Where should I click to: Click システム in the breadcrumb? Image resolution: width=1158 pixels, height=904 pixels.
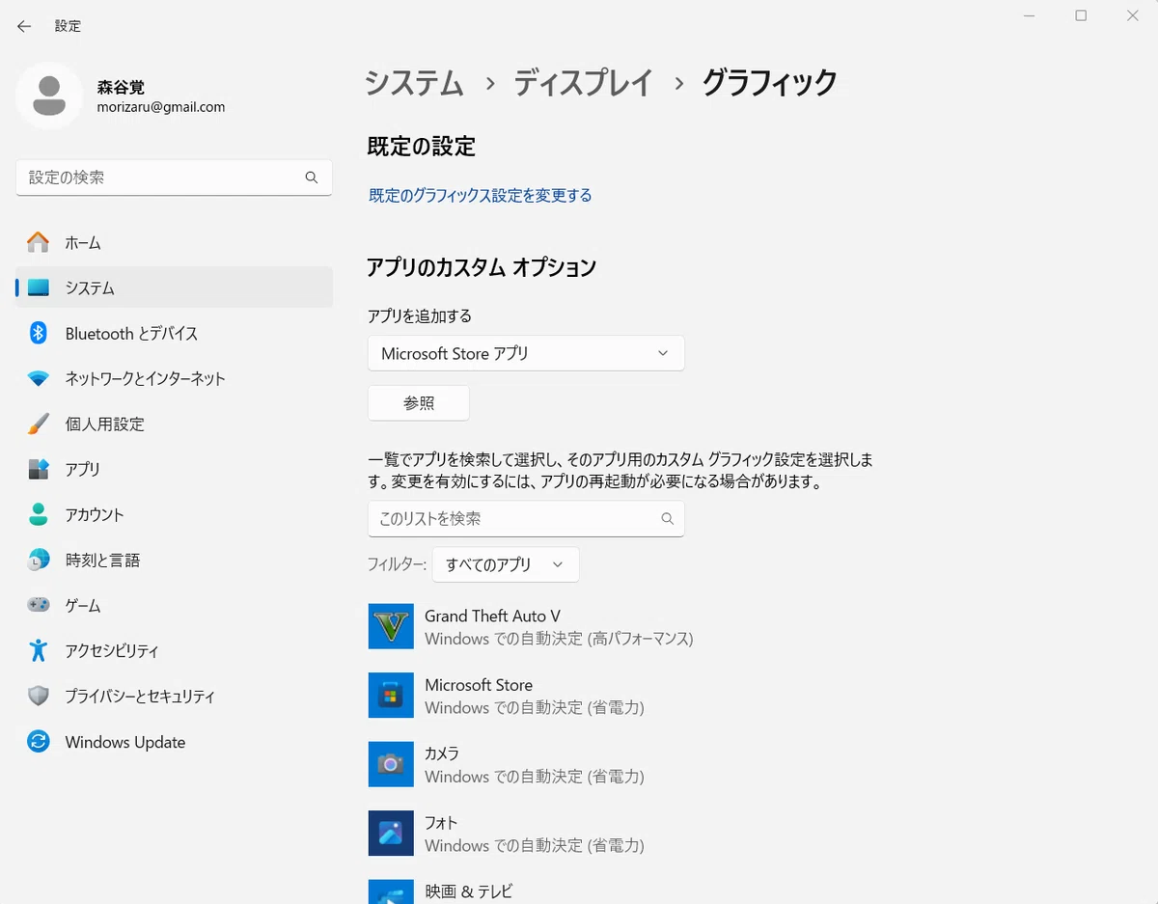click(x=415, y=83)
